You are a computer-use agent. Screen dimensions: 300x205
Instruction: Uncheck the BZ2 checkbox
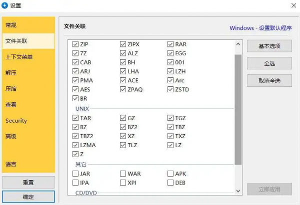click(123, 127)
